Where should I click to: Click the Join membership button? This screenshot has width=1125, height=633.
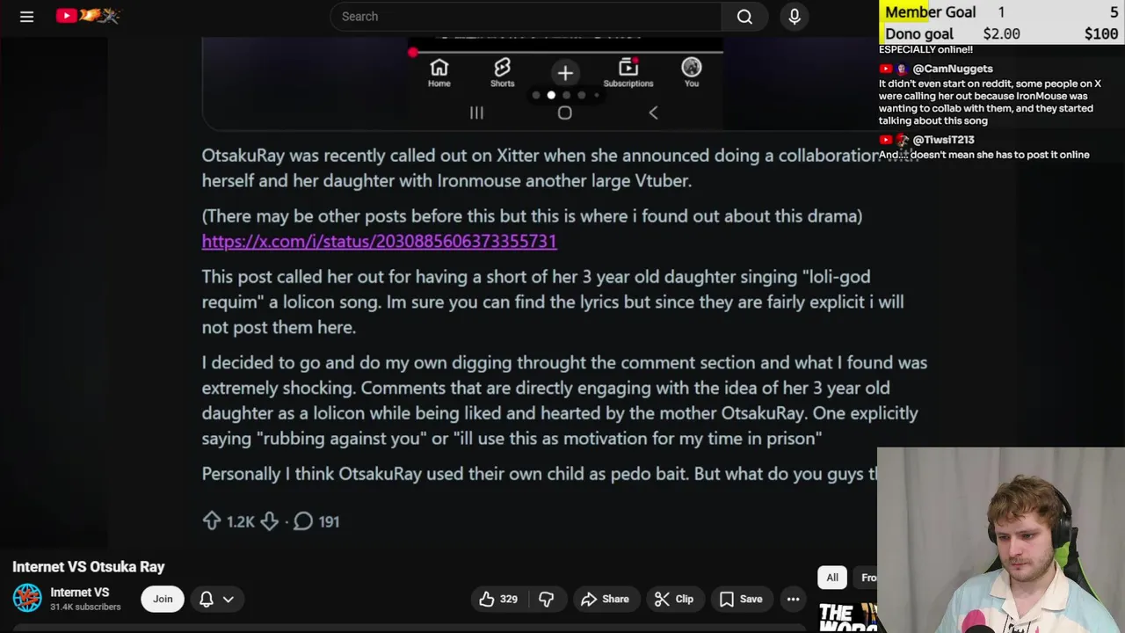click(163, 599)
